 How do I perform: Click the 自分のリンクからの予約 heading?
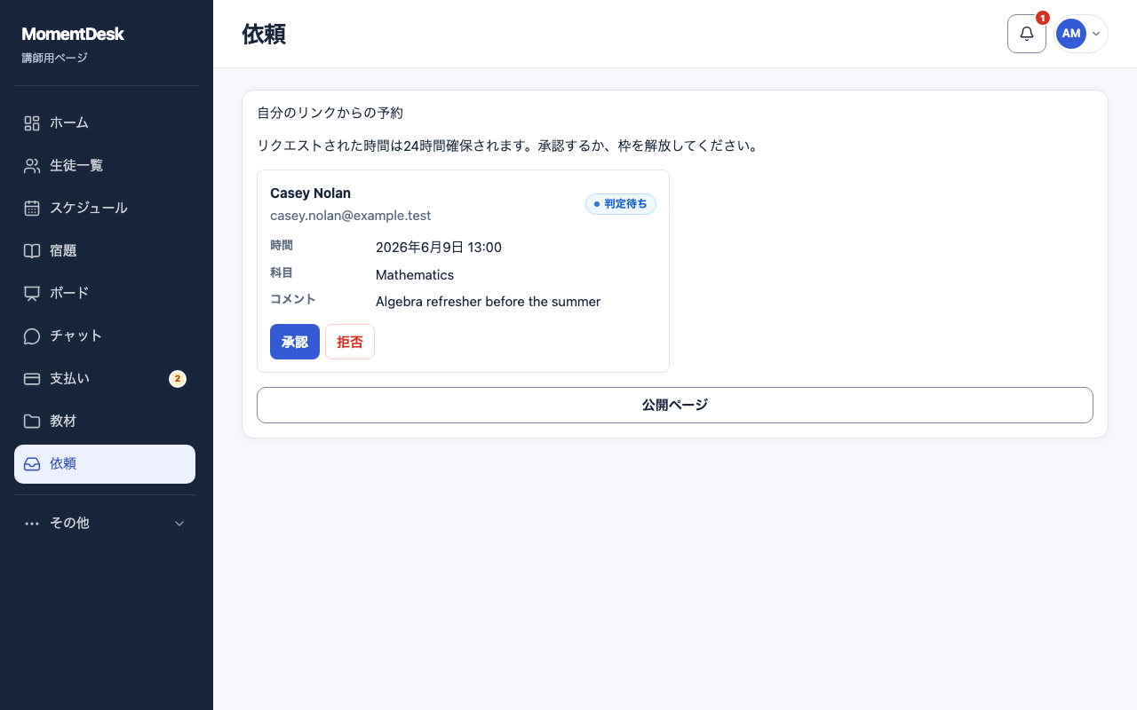(330, 113)
